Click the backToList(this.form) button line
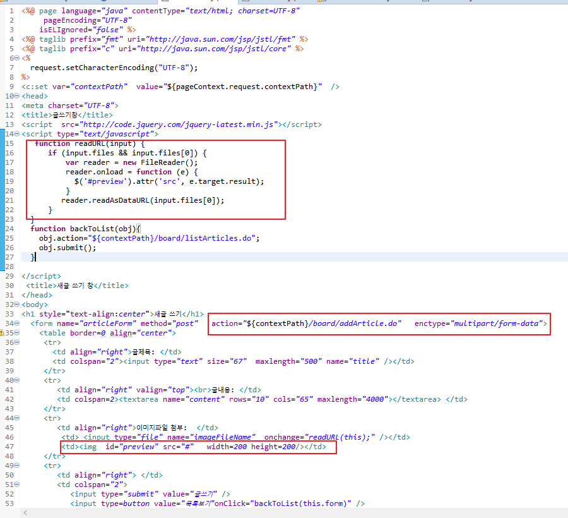568x518 pixels. (x=217, y=503)
